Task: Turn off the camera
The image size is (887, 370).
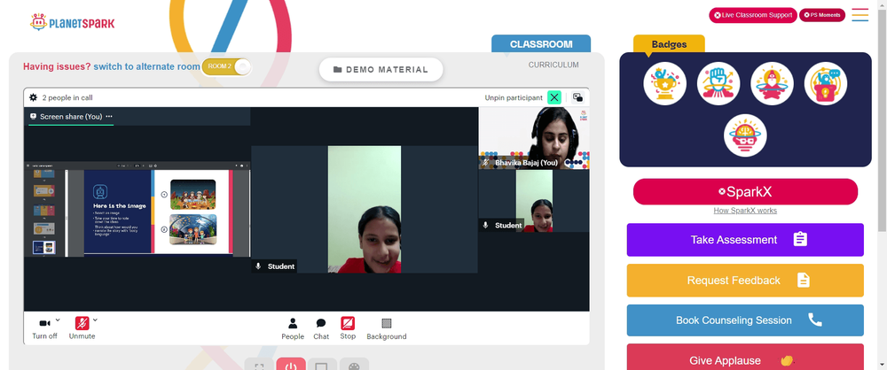Action: click(x=44, y=328)
